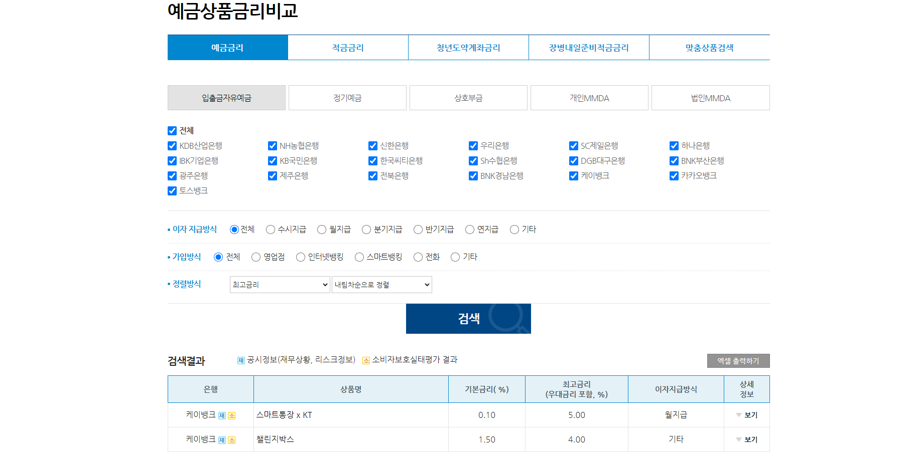The width and height of the screenshot is (912, 452).
Task: Uncheck IBK기업은행 checkbox
Action: pyautogui.click(x=172, y=161)
